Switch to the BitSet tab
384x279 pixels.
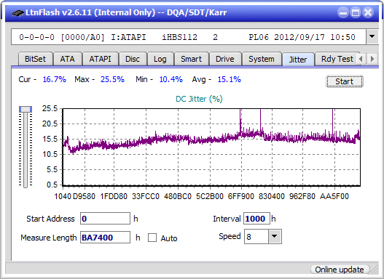(x=35, y=59)
